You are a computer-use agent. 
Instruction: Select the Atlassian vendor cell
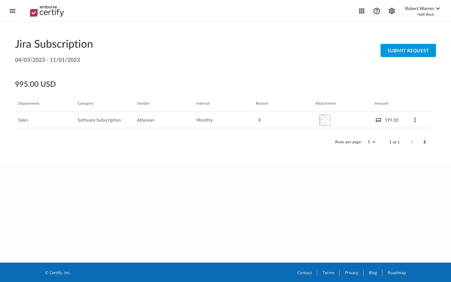tap(146, 120)
